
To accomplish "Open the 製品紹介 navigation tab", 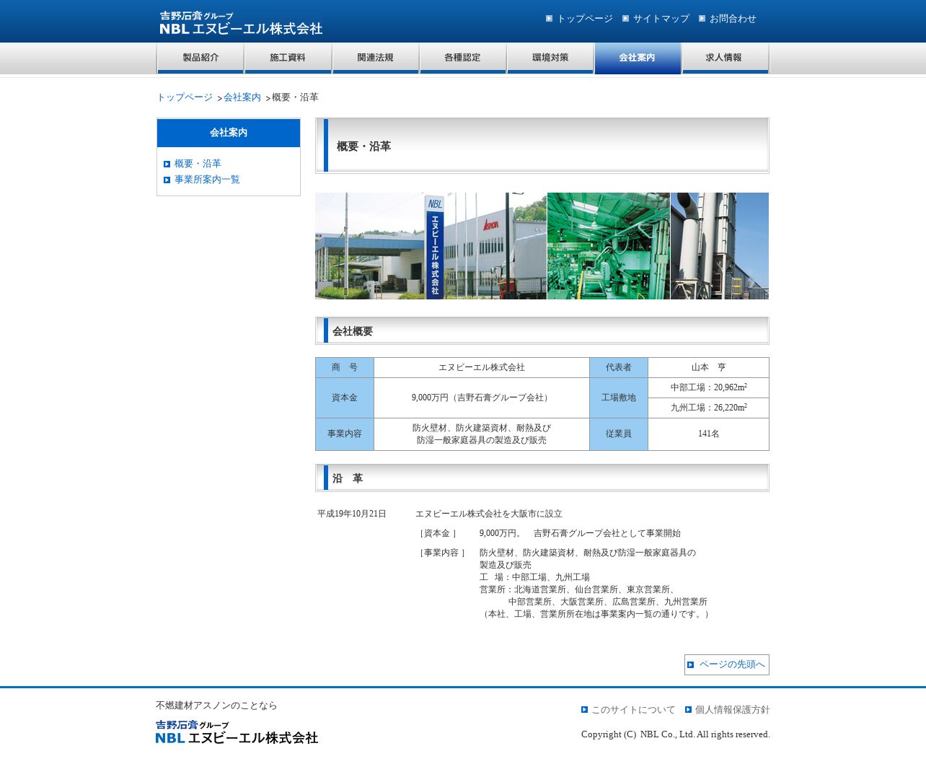I will coord(200,58).
